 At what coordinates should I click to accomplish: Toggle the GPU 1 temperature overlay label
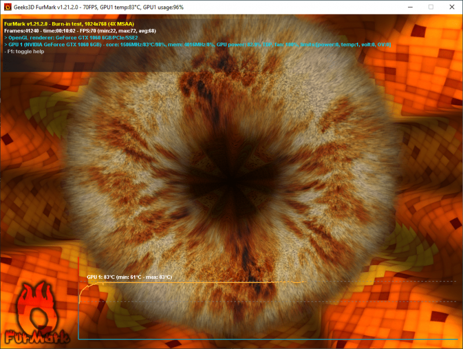pyautogui.click(x=100, y=277)
